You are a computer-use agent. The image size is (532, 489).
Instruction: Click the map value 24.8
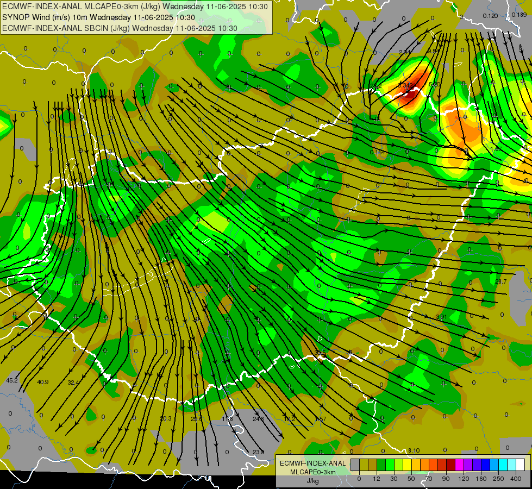258,419
